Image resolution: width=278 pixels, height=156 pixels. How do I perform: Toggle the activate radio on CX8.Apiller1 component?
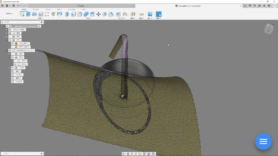click(39, 26)
